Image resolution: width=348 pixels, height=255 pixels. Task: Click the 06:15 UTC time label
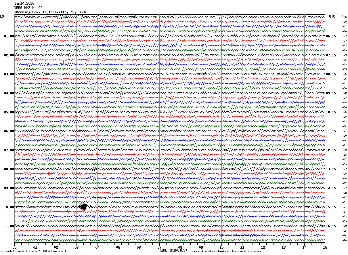[331, 36]
